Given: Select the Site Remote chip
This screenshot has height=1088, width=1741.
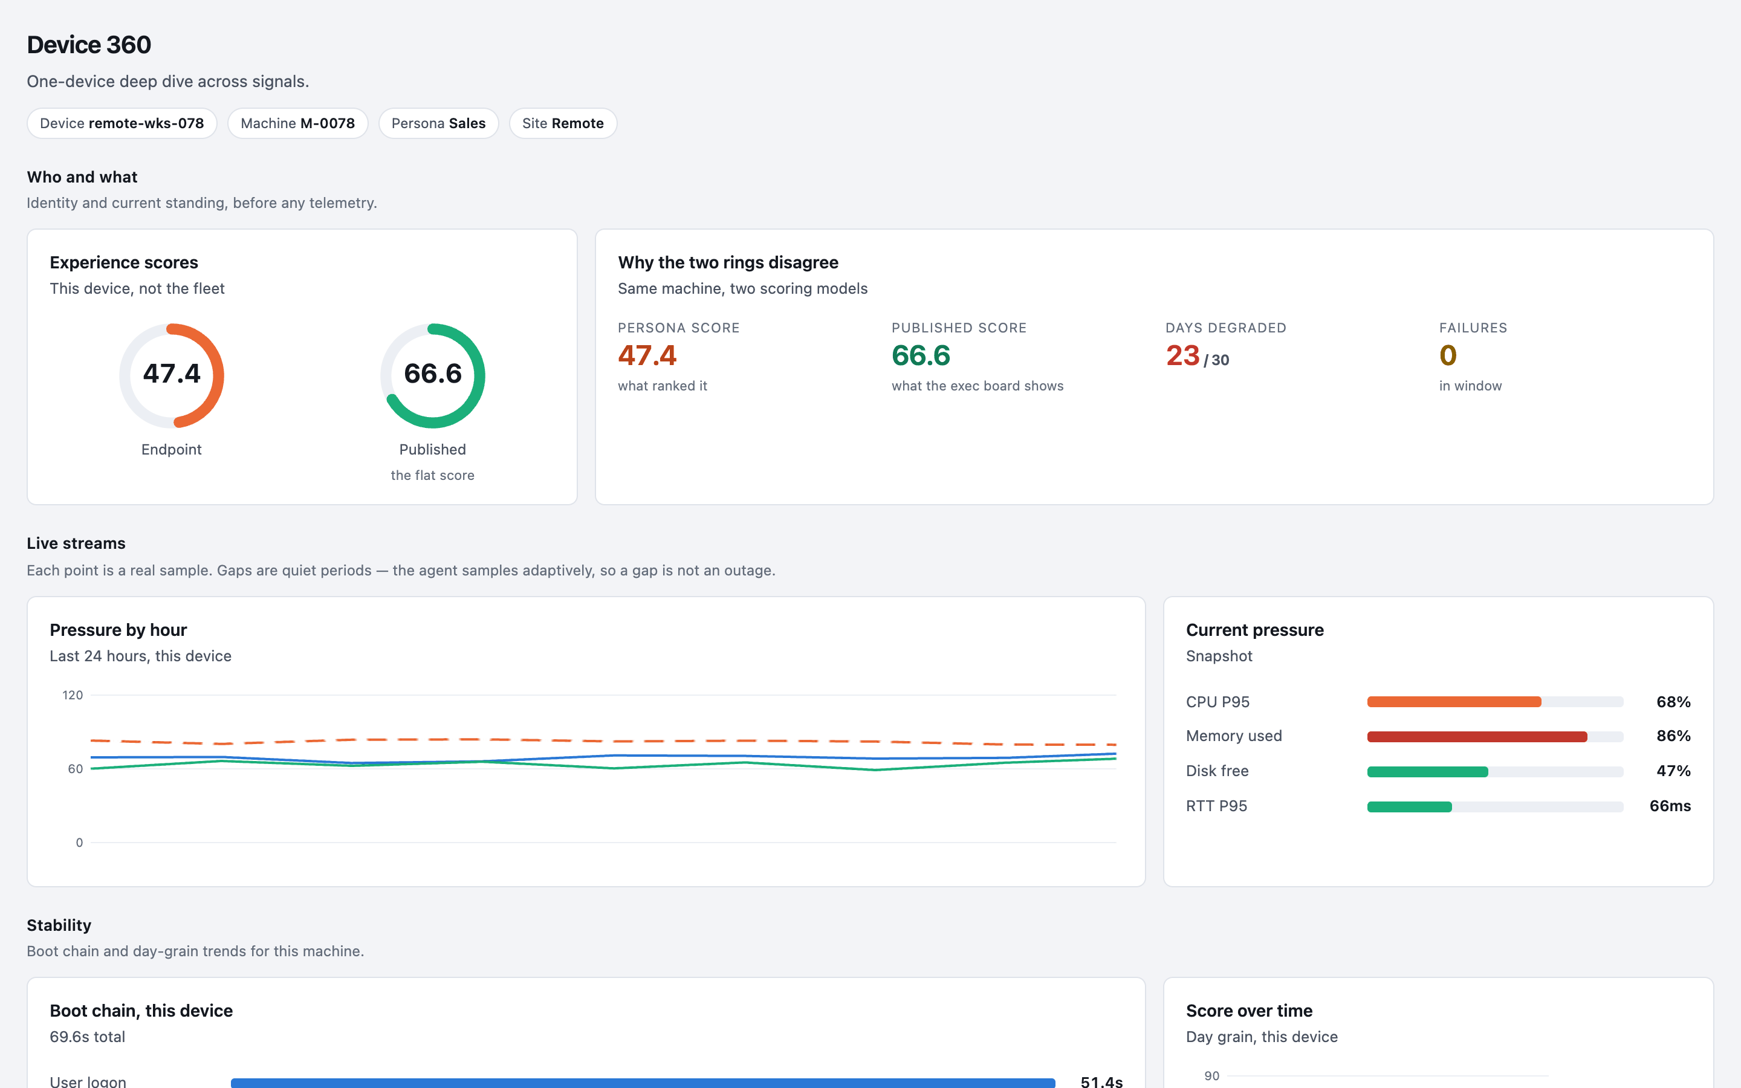Looking at the screenshot, I should click(563, 123).
